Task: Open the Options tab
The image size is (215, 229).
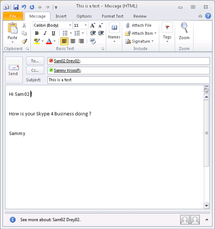Action: click(84, 16)
